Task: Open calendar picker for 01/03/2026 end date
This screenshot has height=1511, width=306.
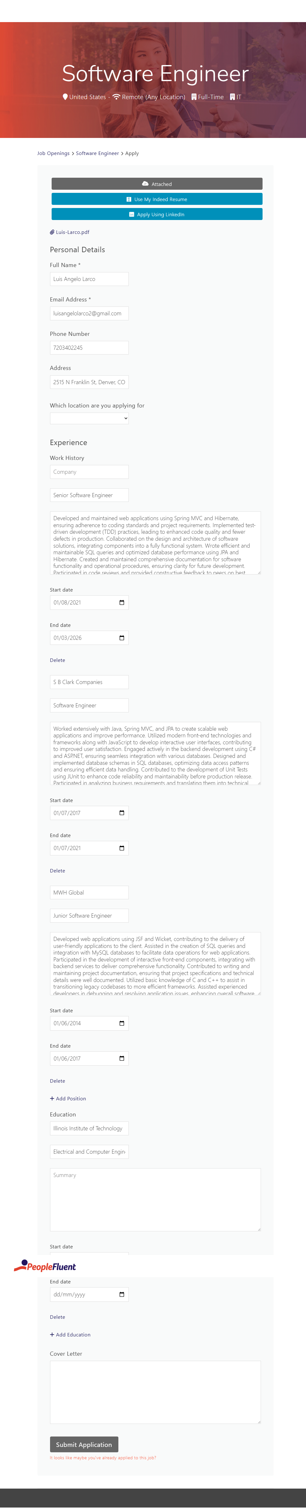Action: click(x=122, y=638)
